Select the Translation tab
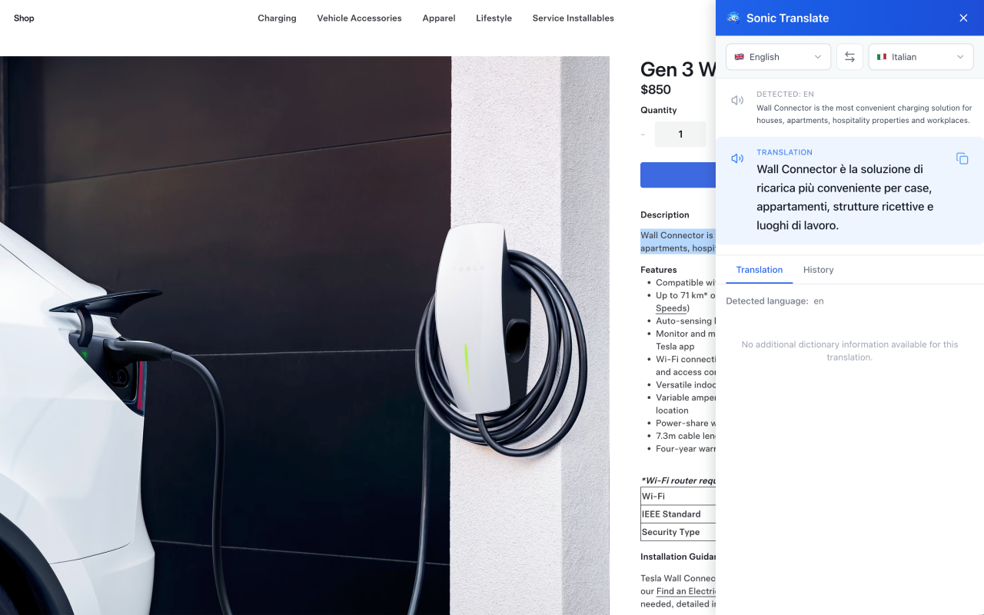 tap(759, 270)
